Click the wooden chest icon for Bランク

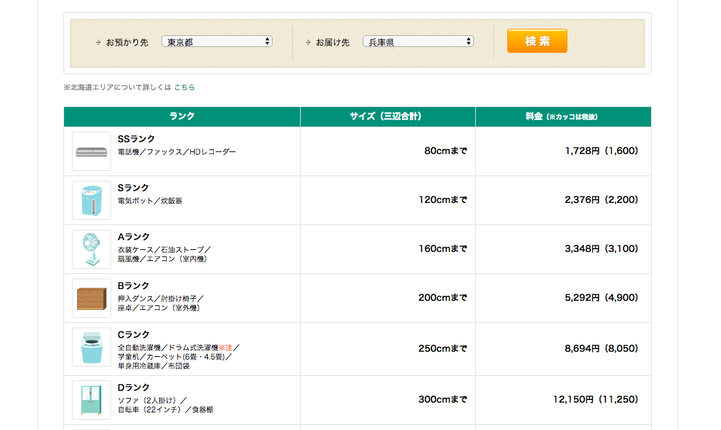pos(92,298)
